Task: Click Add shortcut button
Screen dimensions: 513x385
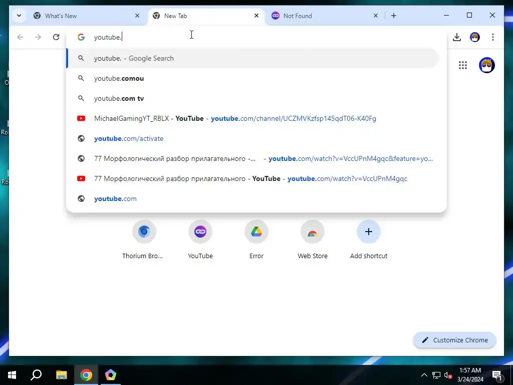Action: click(x=368, y=239)
